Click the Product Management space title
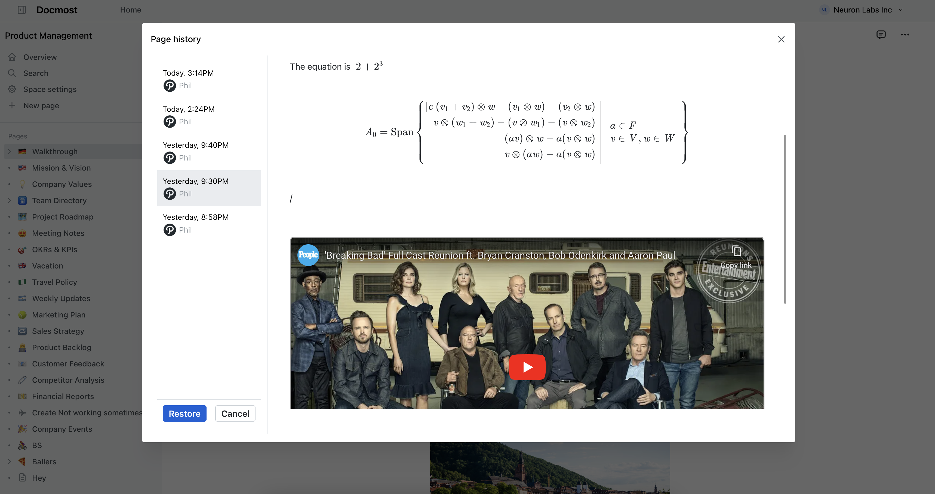Viewport: 935px width, 494px height. coord(48,36)
